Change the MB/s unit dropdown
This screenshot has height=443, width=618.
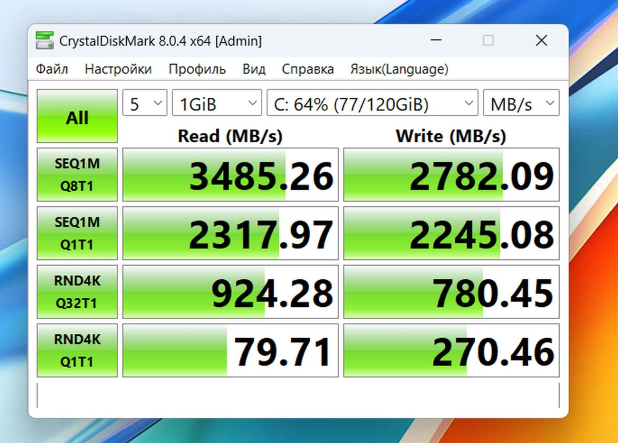[x=521, y=103]
